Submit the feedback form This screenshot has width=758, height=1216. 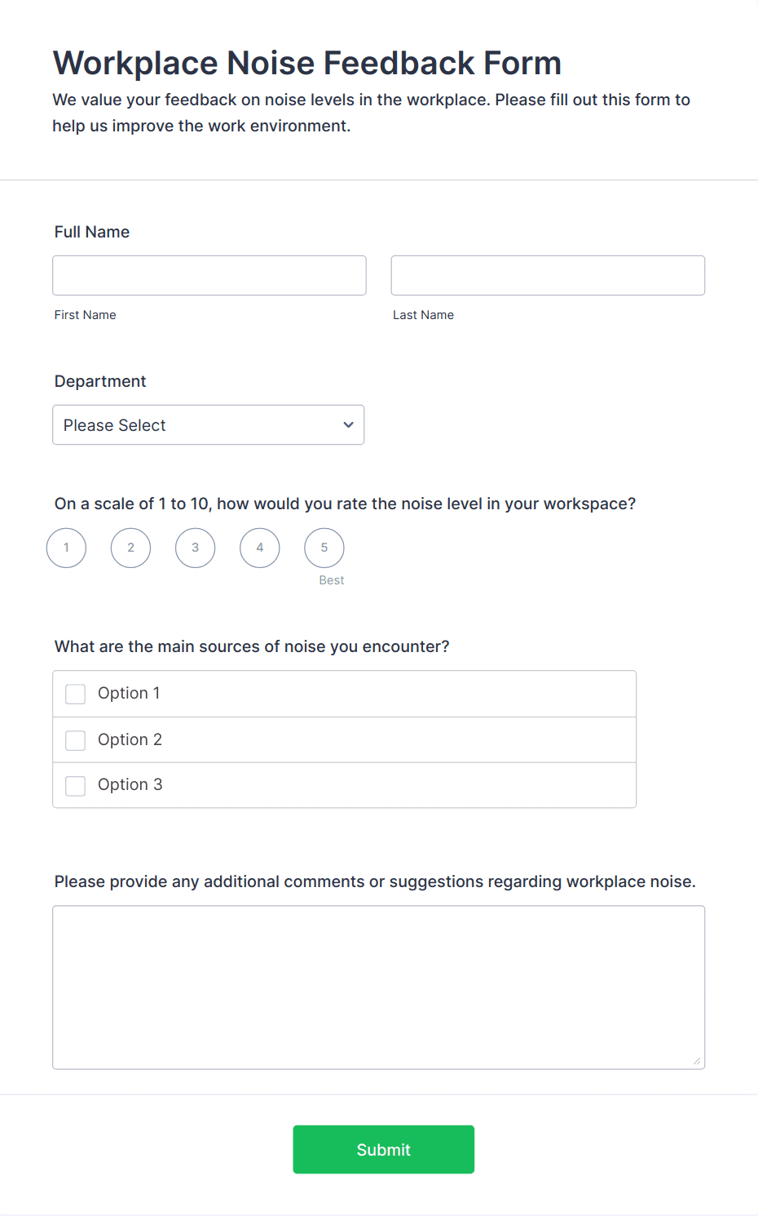pyautogui.click(x=384, y=1149)
